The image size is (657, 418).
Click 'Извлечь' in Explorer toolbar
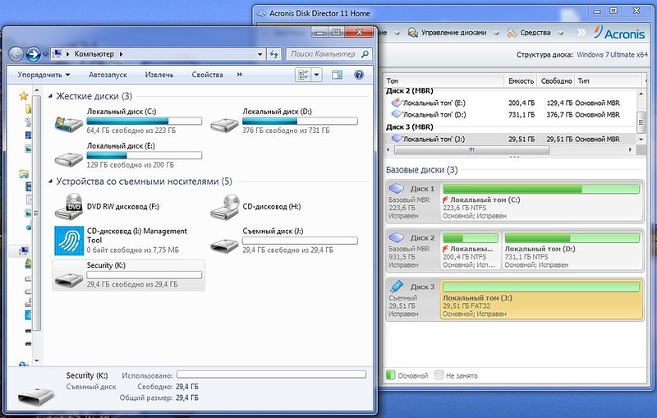point(159,75)
